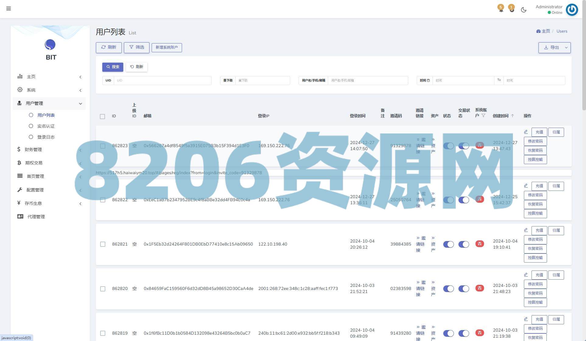The width and height of the screenshot is (586, 341).
Task: Go to 代理管理 menu item
Action: [36, 217]
